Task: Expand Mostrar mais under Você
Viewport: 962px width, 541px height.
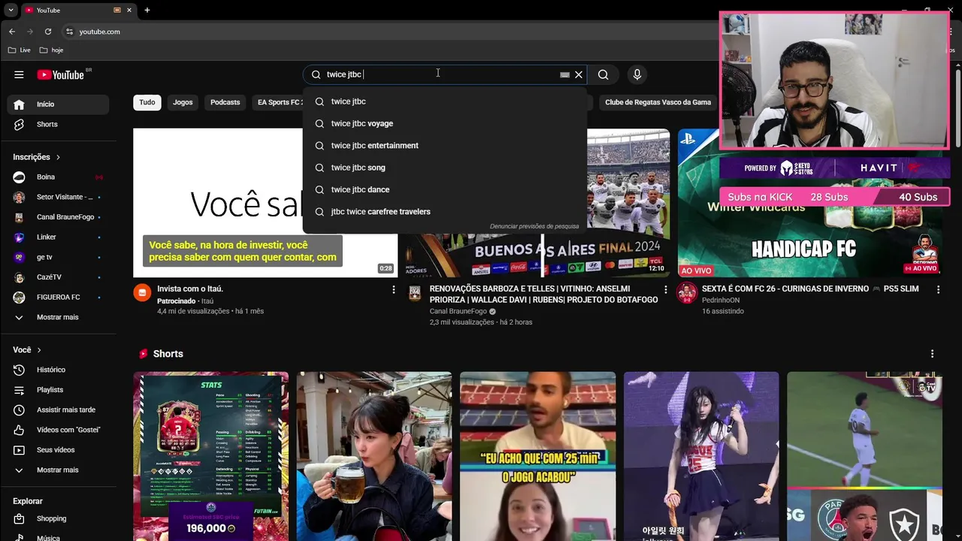Action: pos(58,470)
